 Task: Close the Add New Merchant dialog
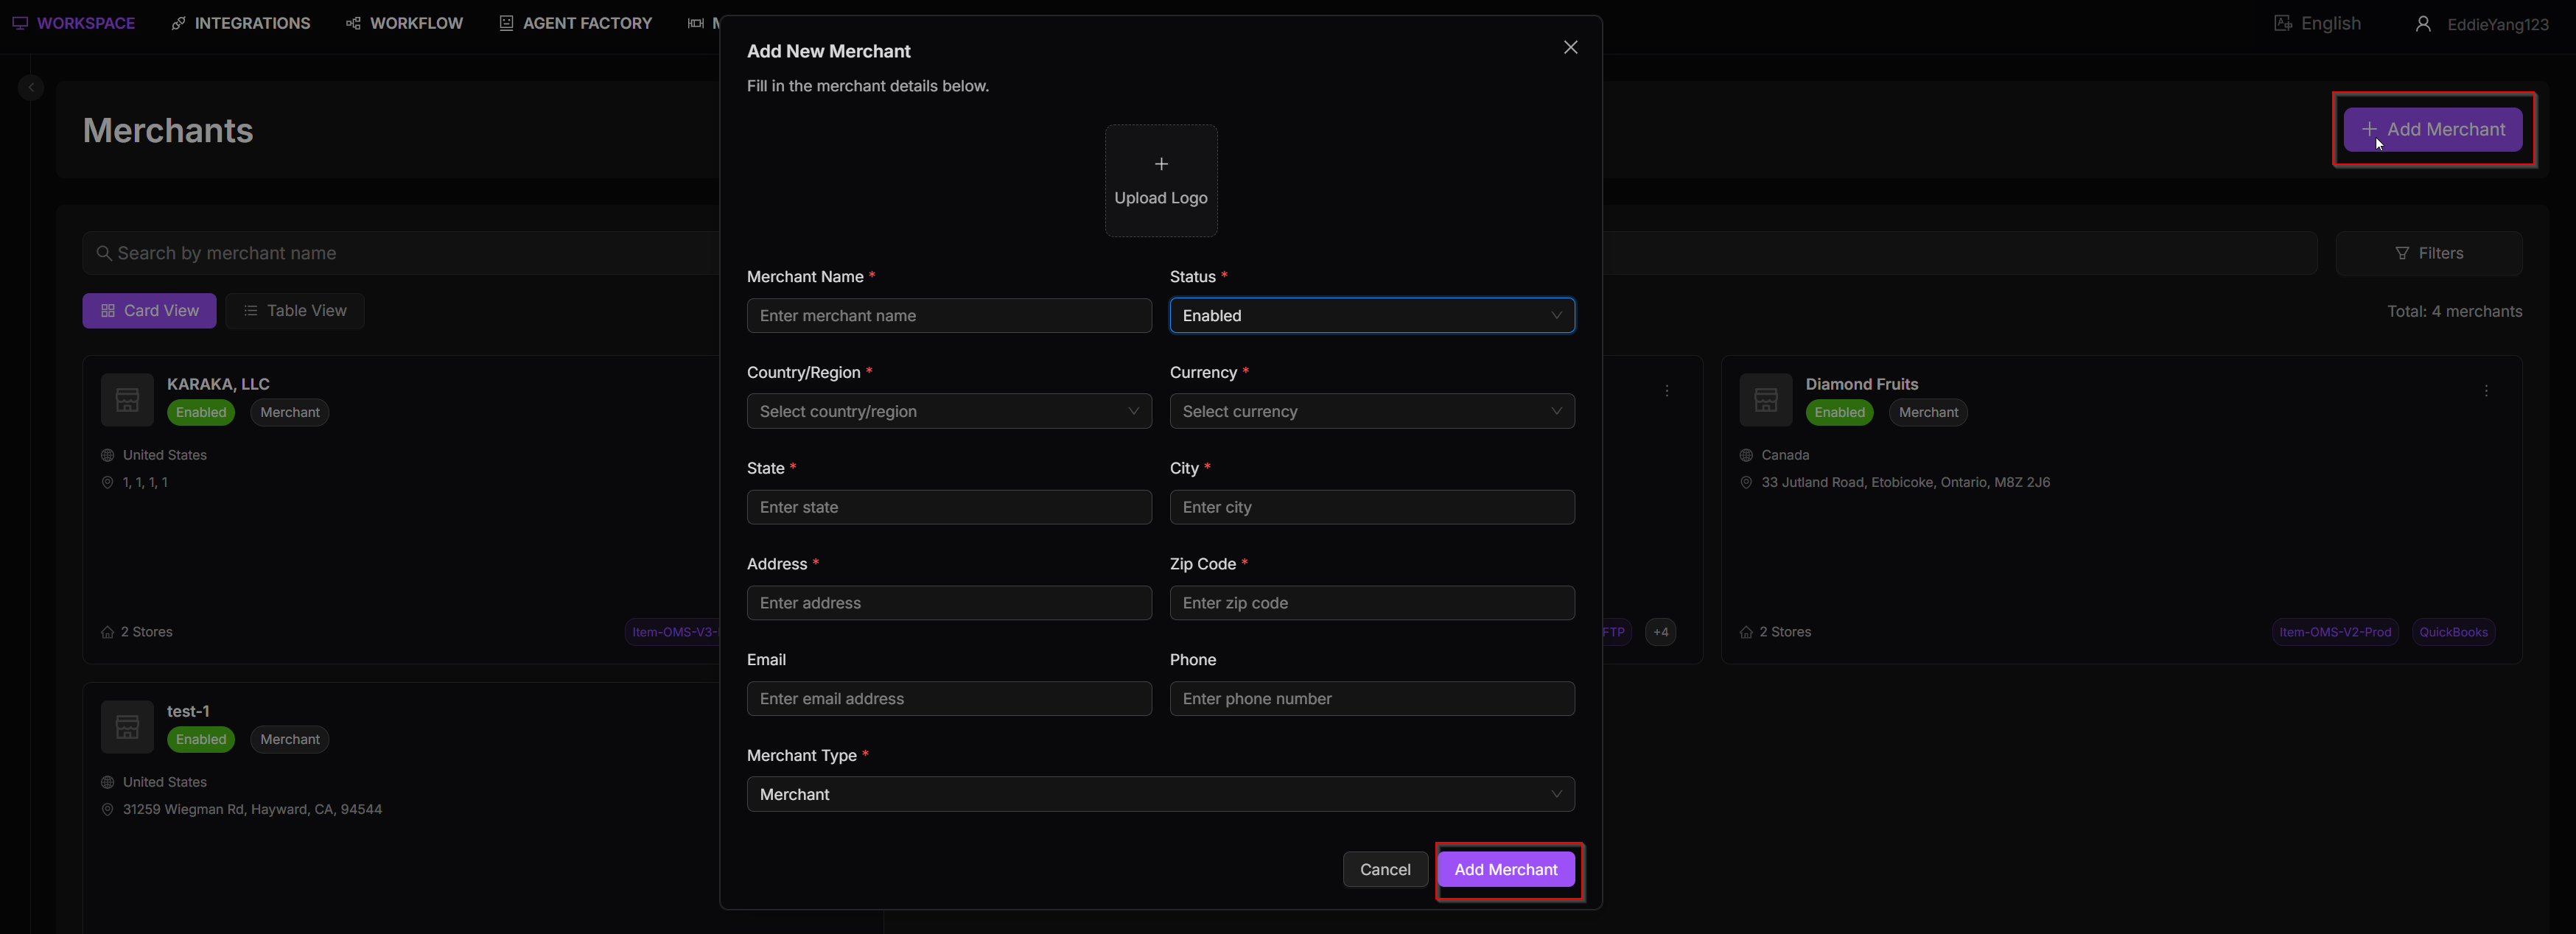tap(1570, 47)
